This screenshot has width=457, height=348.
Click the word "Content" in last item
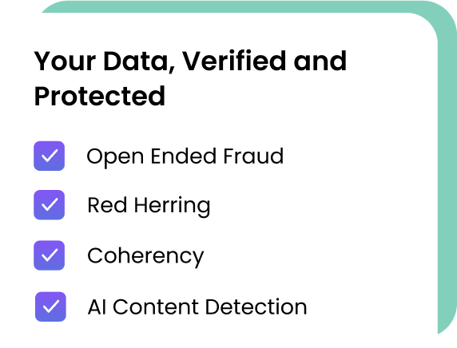[157, 307]
